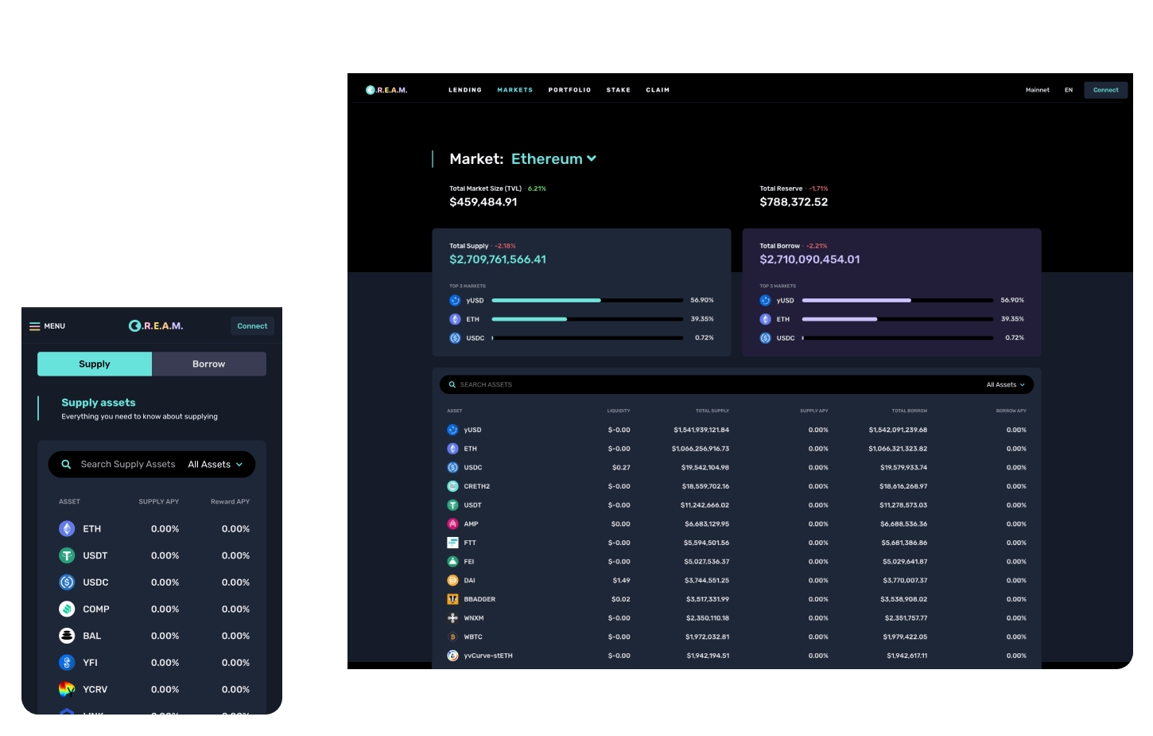
Task: Open the PORTFOLIO nav item
Action: pyautogui.click(x=569, y=90)
